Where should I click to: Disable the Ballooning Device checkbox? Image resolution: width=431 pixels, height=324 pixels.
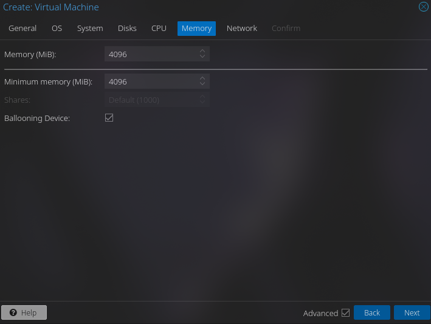pyautogui.click(x=109, y=118)
